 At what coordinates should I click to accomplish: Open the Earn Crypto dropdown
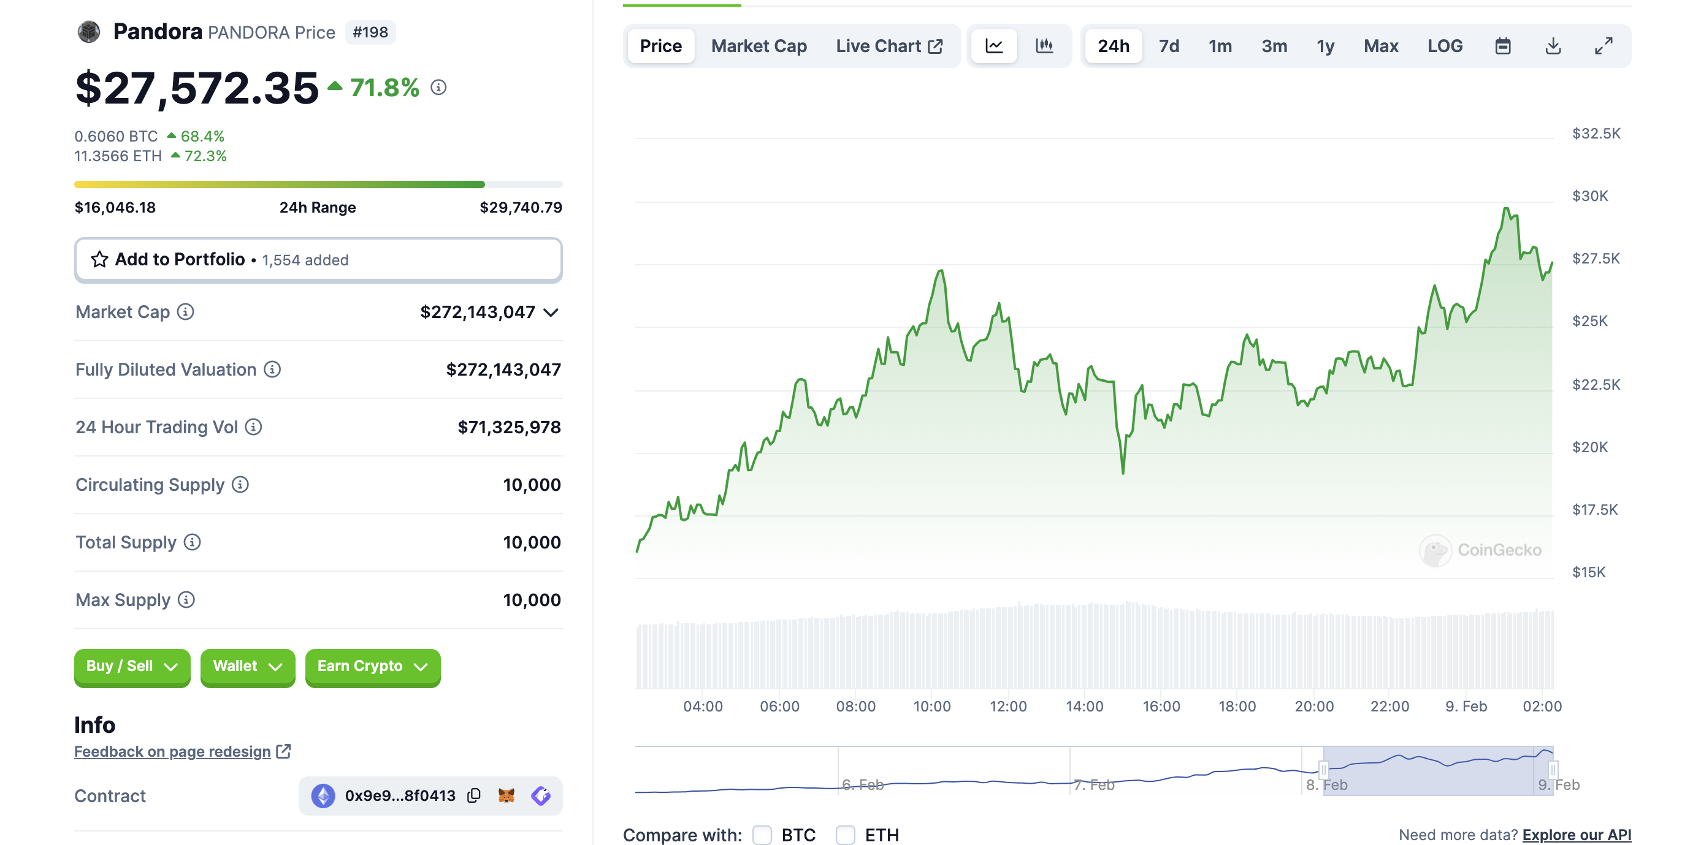click(372, 666)
